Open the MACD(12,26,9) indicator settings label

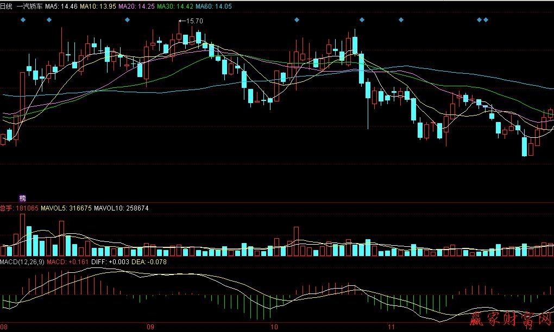[22, 262]
